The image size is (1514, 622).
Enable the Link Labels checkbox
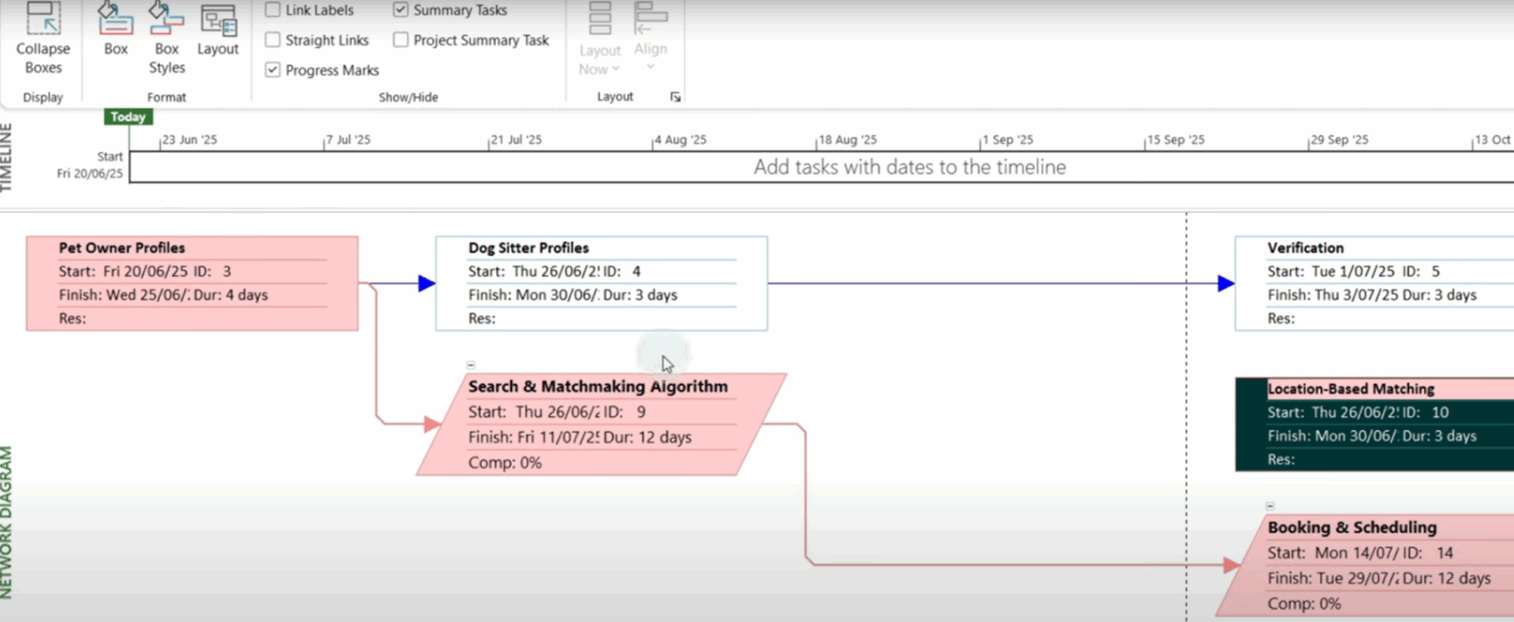tap(273, 10)
